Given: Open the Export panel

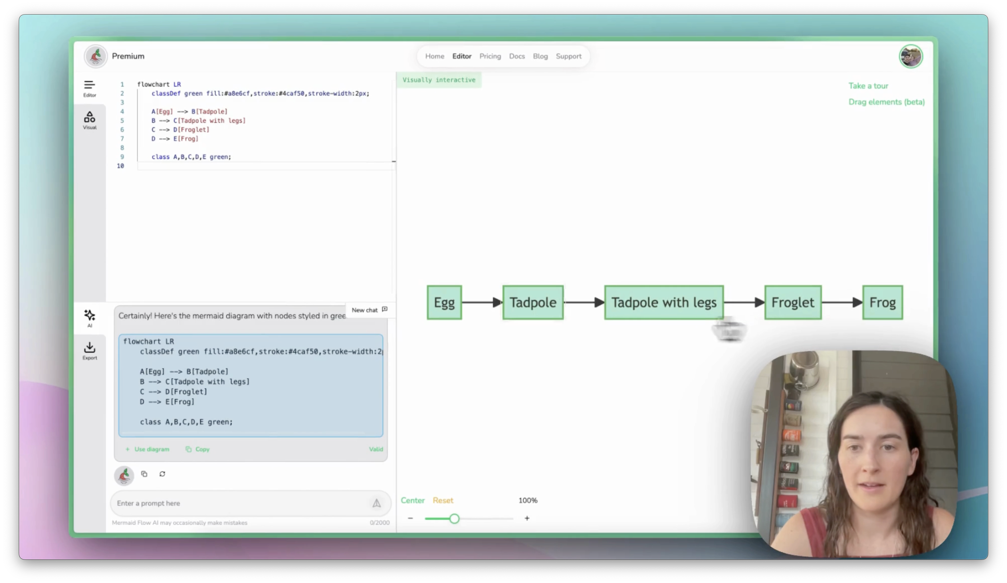Looking at the screenshot, I should tap(89, 350).
